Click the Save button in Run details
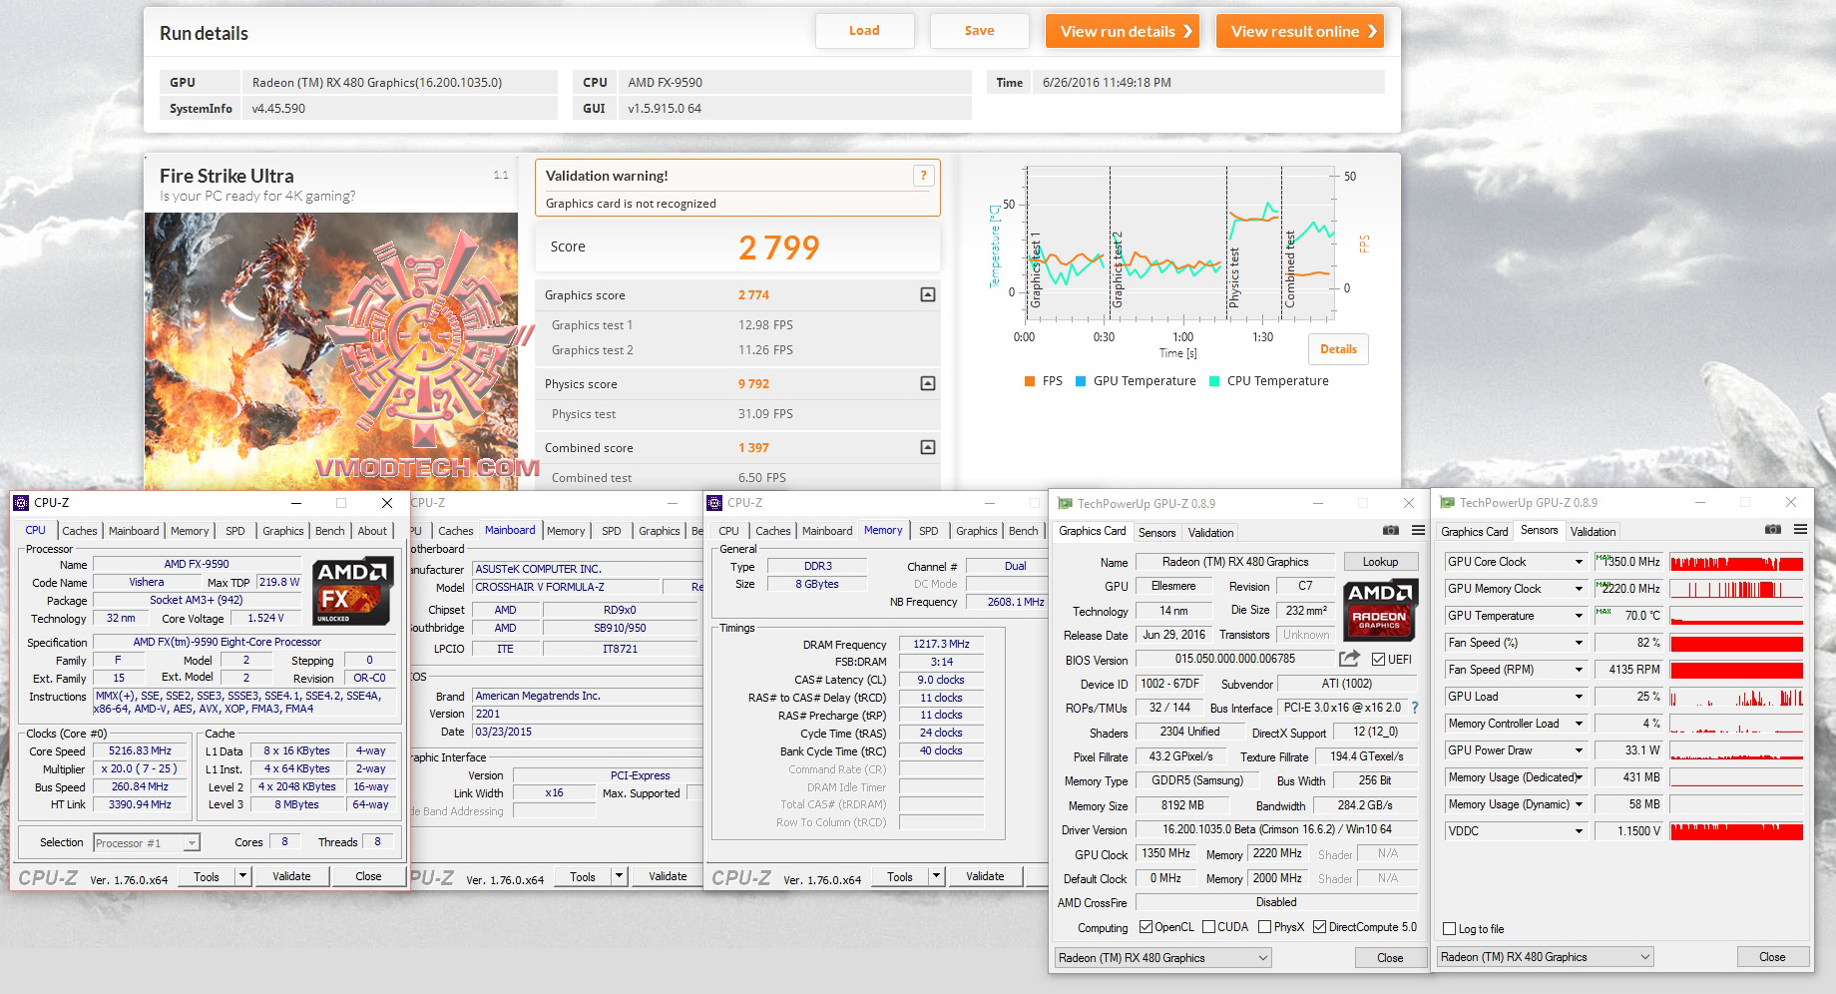 (x=979, y=31)
